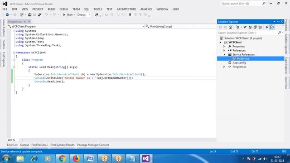This screenshot has width=290, height=163.
Task: Collapse the WCFClient project node
Action: [x=221, y=42]
